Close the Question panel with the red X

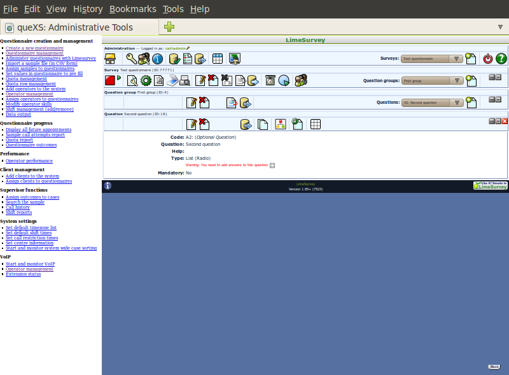[505, 121]
